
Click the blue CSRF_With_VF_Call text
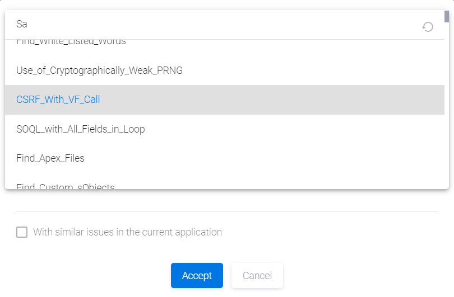point(58,100)
